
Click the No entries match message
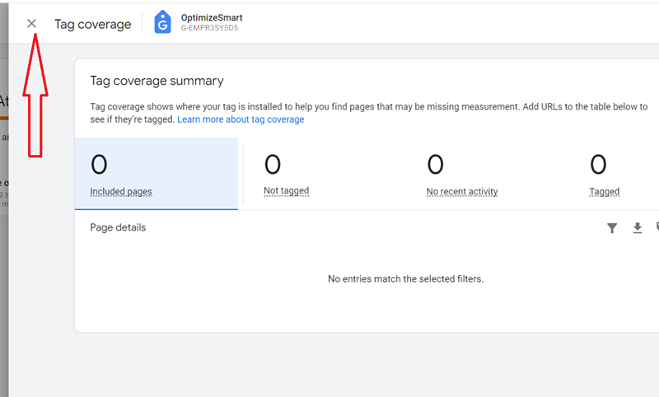click(405, 278)
